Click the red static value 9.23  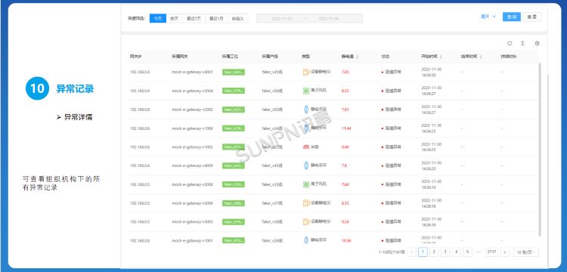345,91
